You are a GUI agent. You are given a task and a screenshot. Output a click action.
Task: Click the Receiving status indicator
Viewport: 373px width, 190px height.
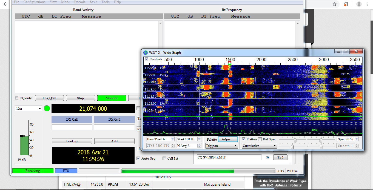[33, 171]
